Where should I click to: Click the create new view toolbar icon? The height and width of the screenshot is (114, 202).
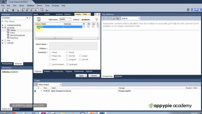pyautogui.click(x=28, y=10)
